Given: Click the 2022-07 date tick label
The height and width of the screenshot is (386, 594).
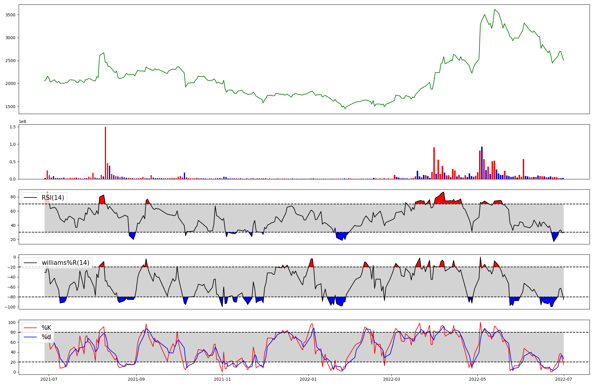Looking at the screenshot, I should [564, 379].
